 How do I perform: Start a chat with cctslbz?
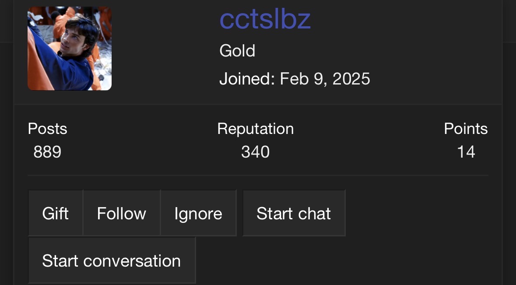[294, 213]
